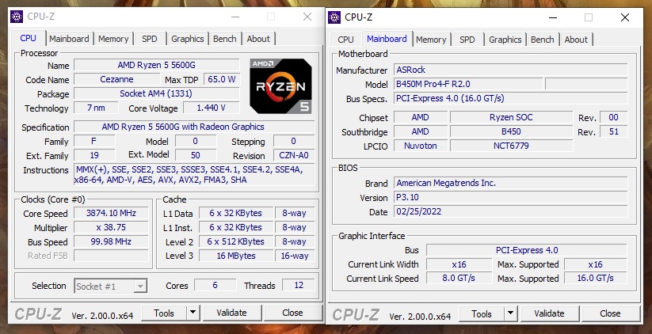The height and width of the screenshot is (334, 652).
Task: Open Bench tab in right window
Action: (543, 40)
